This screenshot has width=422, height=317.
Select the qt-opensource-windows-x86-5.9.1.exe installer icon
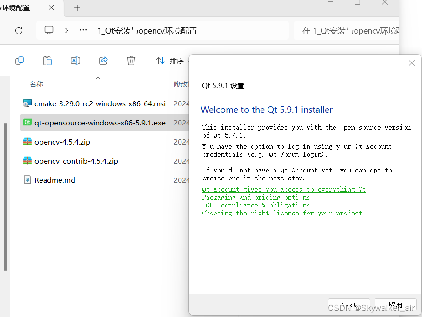point(27,123)
